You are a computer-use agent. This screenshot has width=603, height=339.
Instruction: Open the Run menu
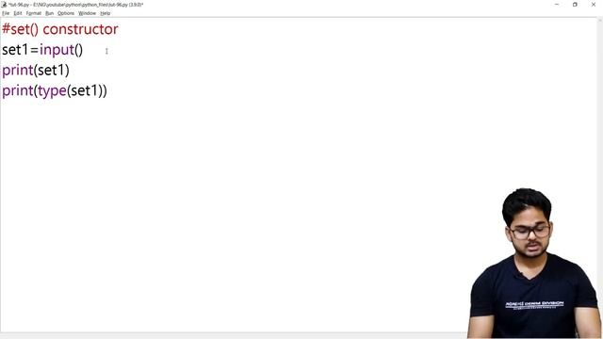49,13
